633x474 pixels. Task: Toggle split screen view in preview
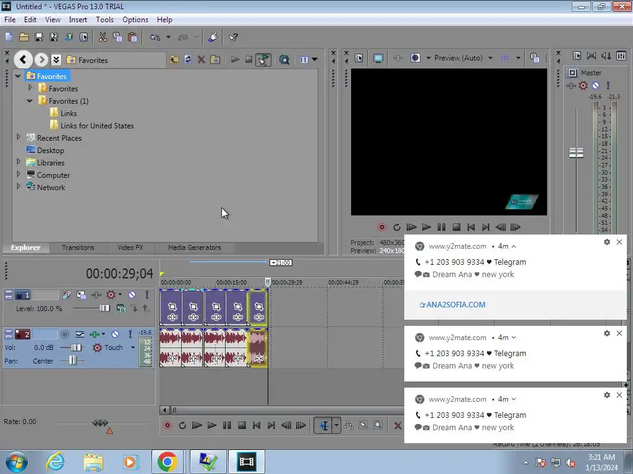[x=415, y=58]
